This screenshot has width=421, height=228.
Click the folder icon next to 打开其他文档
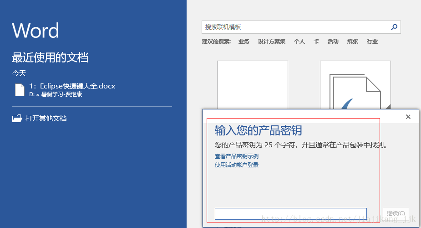pyautogui.click(x=17, y=118)
